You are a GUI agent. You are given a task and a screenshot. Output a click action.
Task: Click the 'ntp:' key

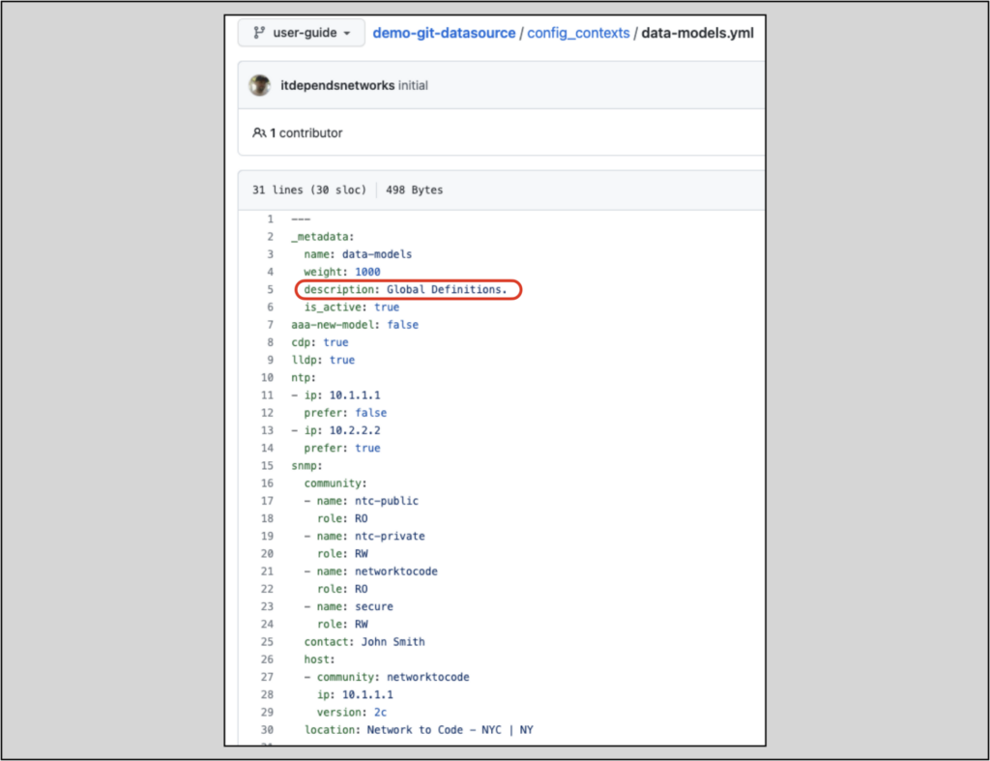304,378
